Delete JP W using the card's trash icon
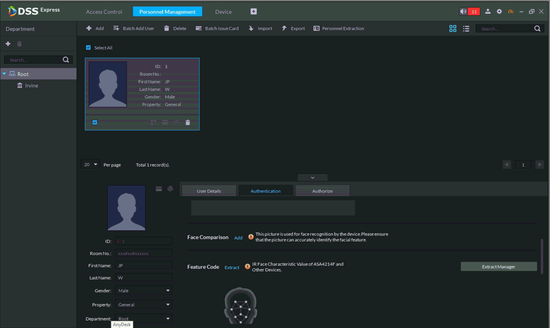The image size is (550, 328). 188,122
